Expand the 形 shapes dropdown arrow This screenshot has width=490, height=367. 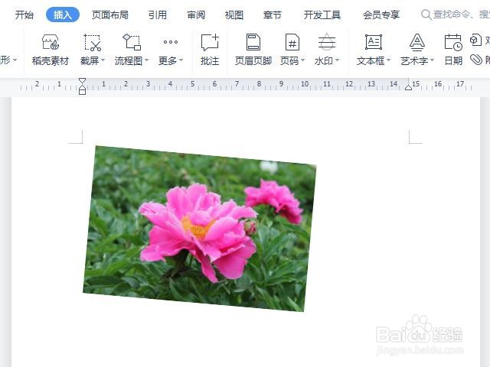pos(15,60)
